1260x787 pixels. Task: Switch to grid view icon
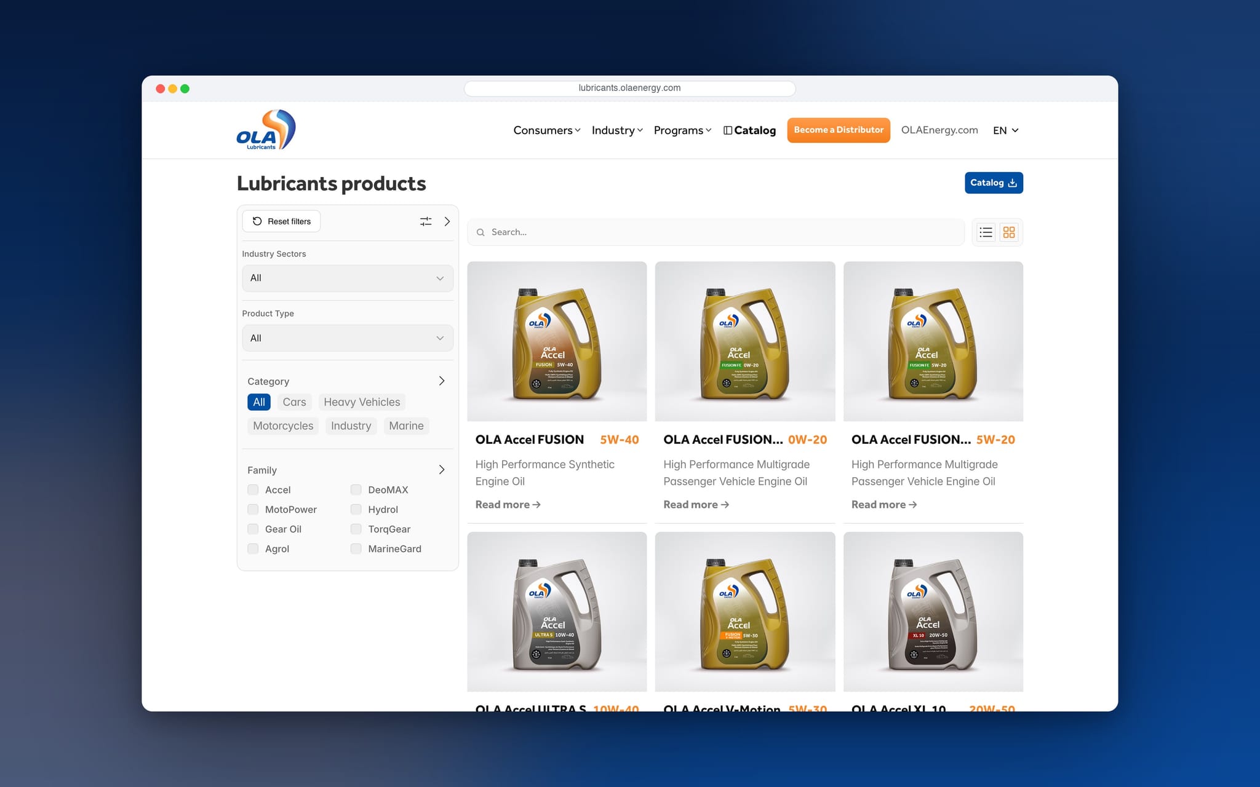tap(1009, 232)
